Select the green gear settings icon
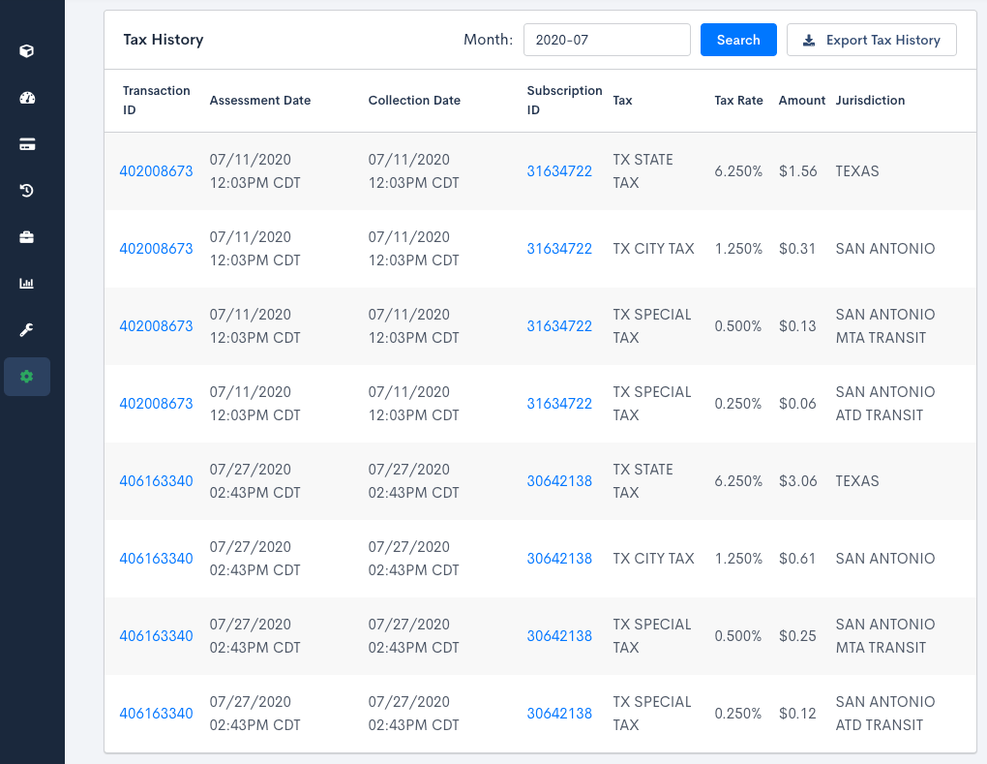Viewport: 987px width, 764px height. click(27, 377)
